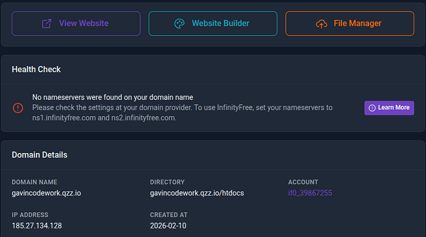Open the Website Builder

[x=213, y=23]
